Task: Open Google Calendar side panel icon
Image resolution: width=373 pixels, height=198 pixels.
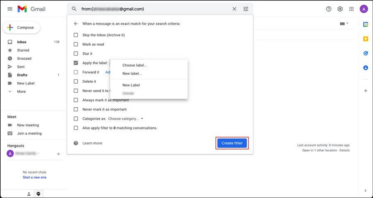Action: coord(365,24)
